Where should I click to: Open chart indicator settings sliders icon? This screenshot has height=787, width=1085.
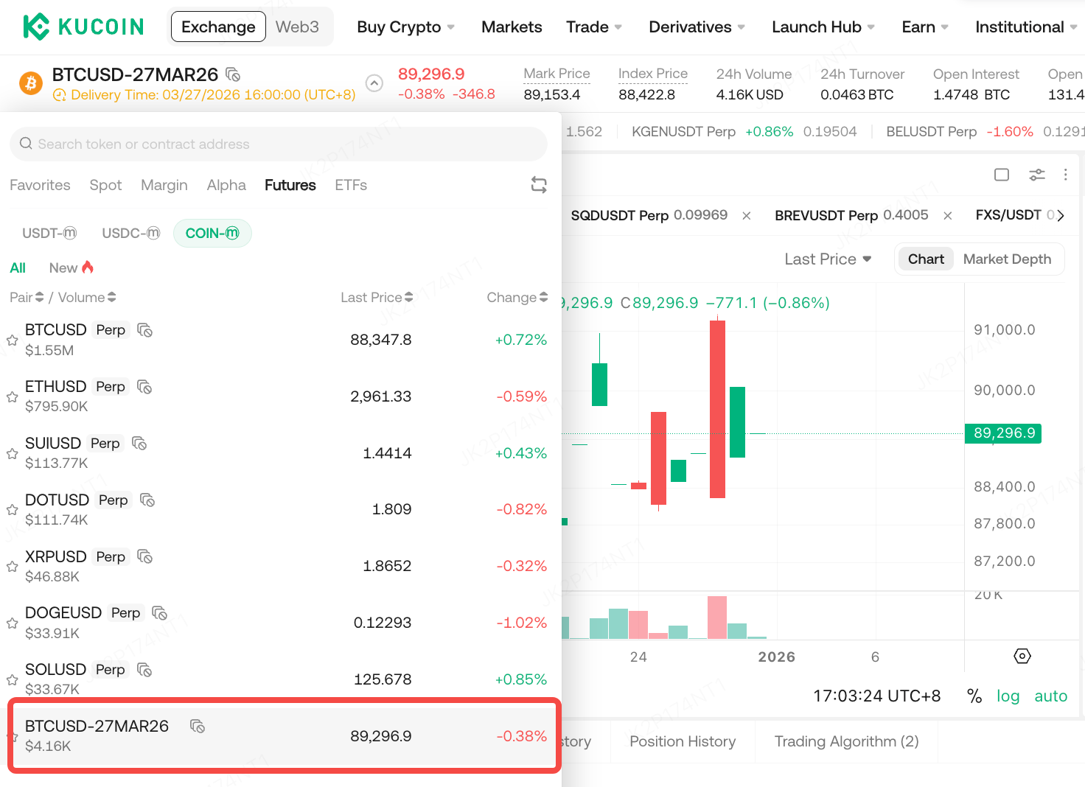(x=1036, y=175)
